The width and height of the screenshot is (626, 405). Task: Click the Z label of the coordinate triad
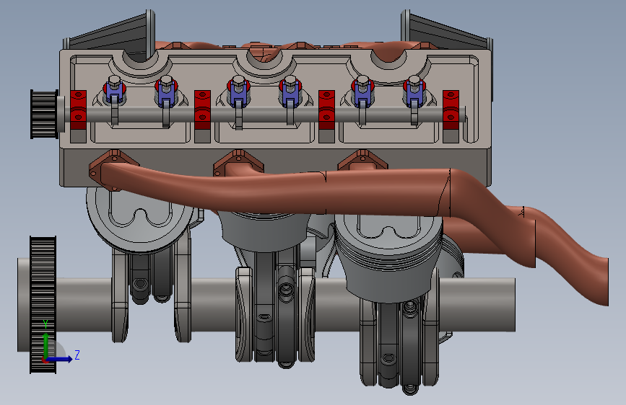(77, 355)
